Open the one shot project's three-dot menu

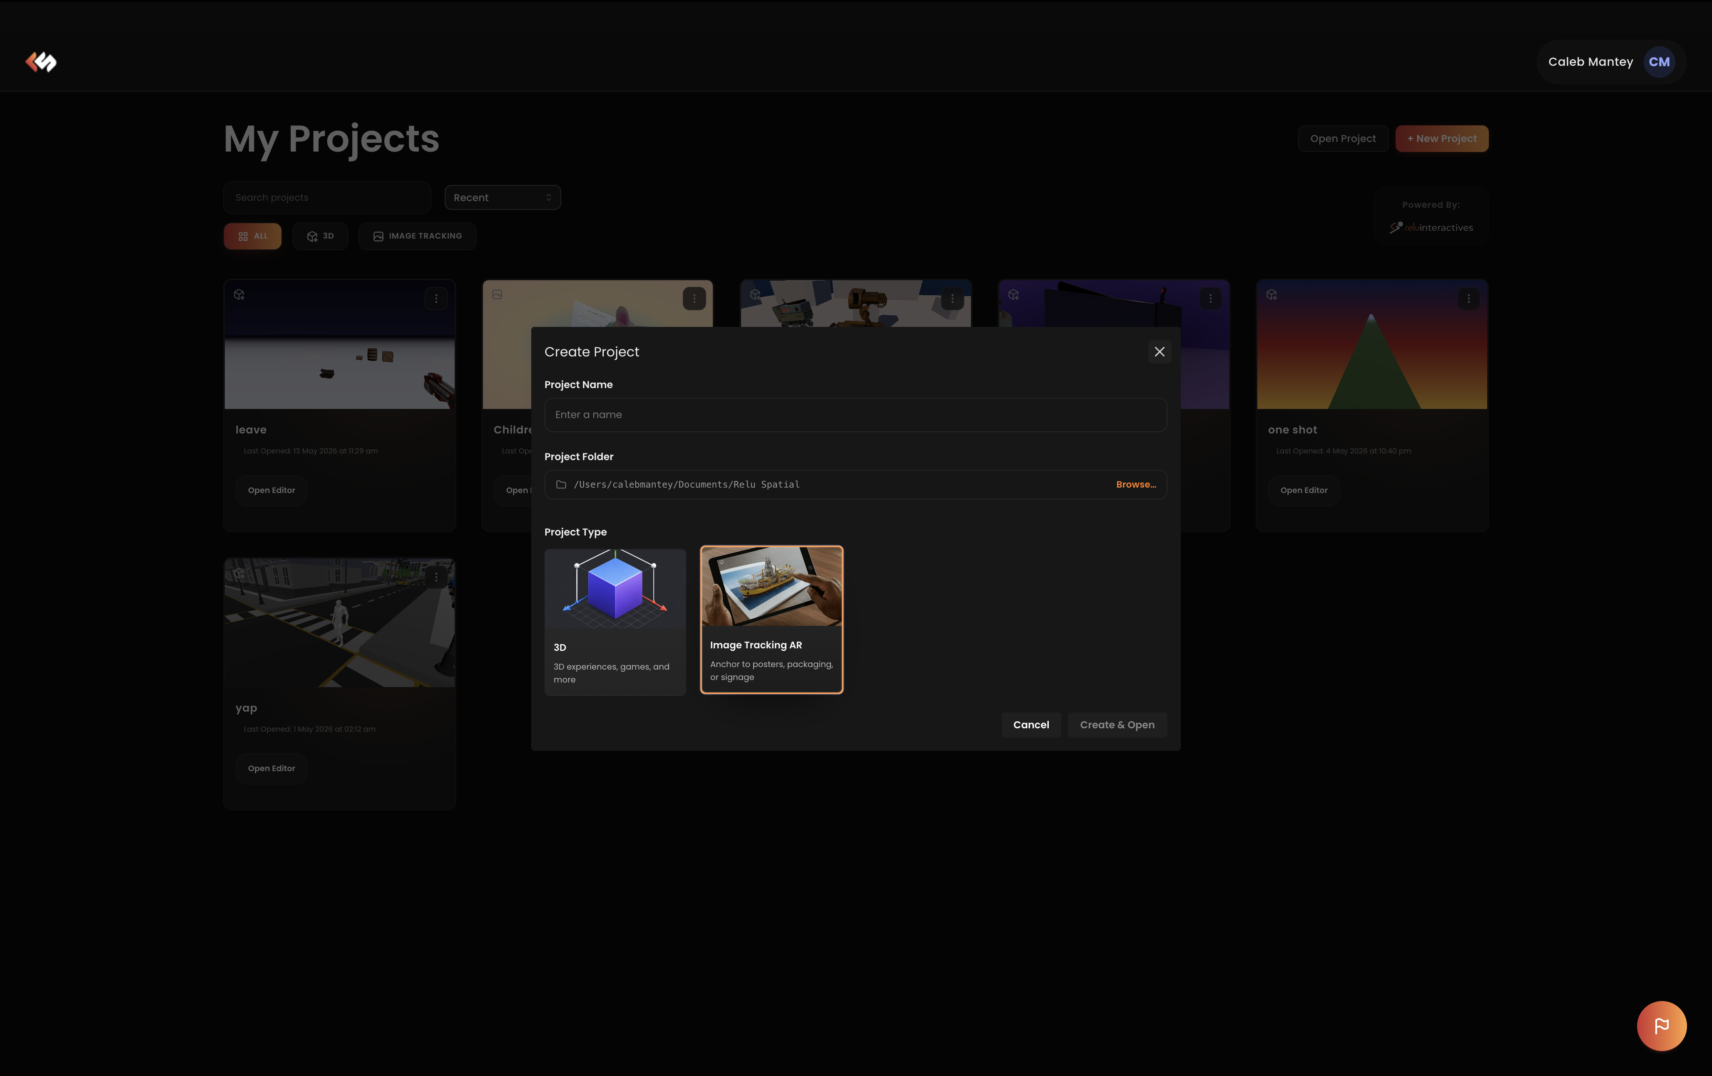click(1468, 299)
